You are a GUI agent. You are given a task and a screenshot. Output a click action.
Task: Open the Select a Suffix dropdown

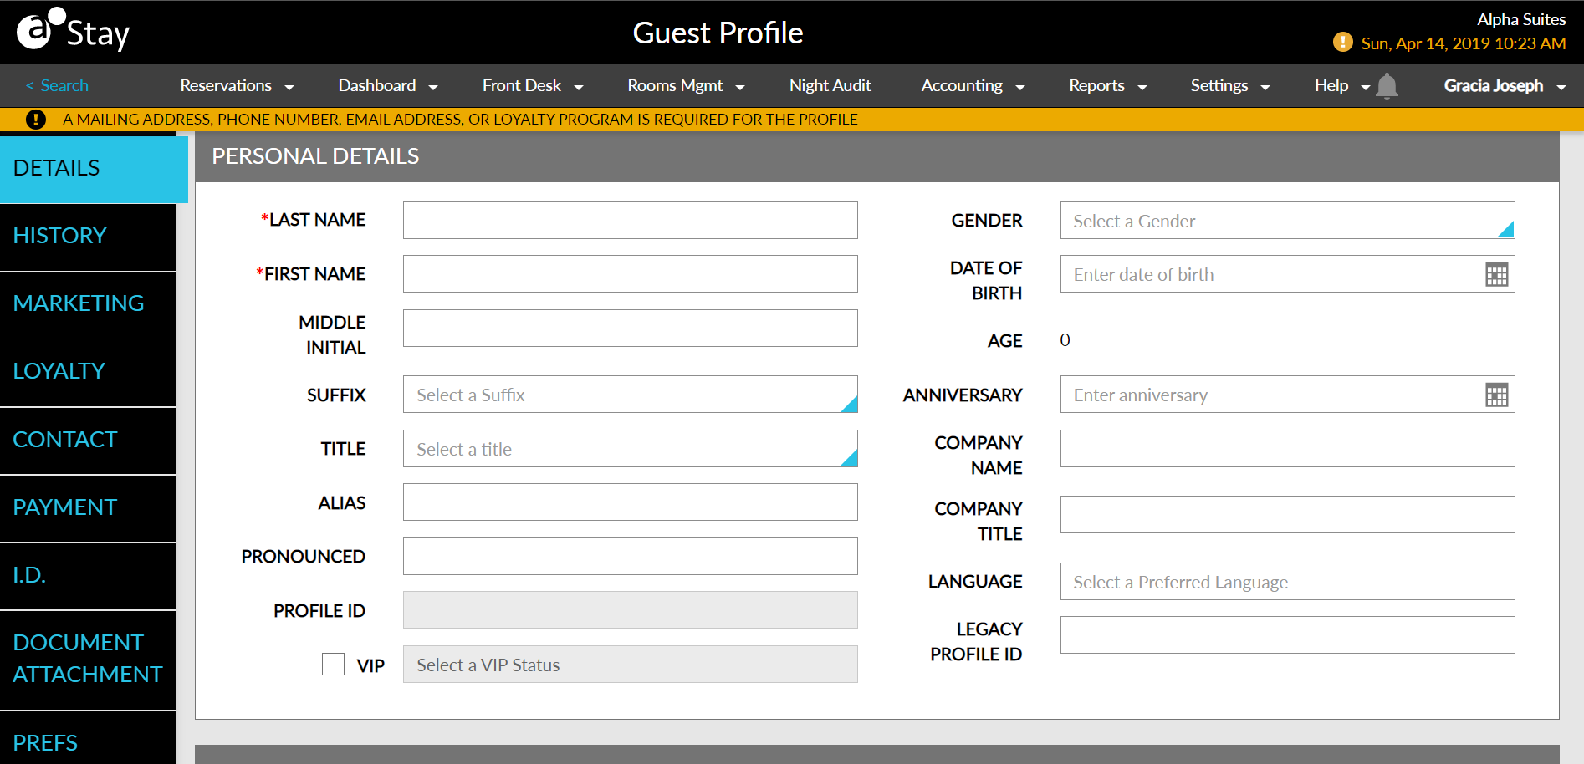click(630, 394)
